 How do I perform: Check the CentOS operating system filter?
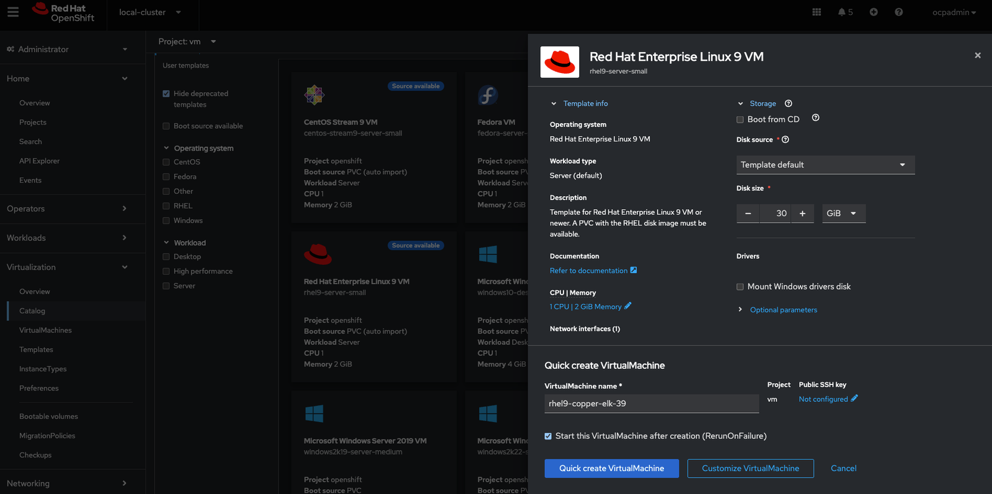click(166, 162)
